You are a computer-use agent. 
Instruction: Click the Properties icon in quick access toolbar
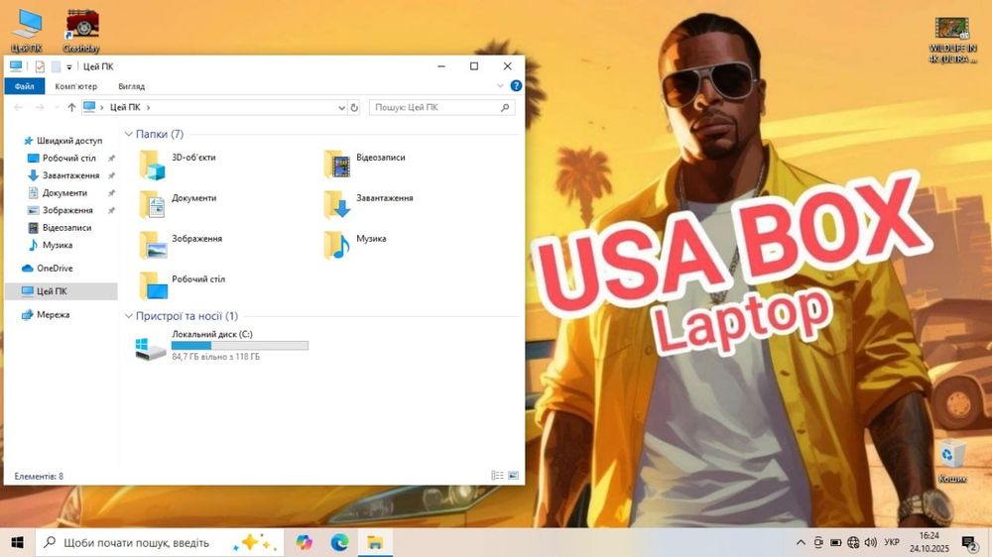[40, 66]
